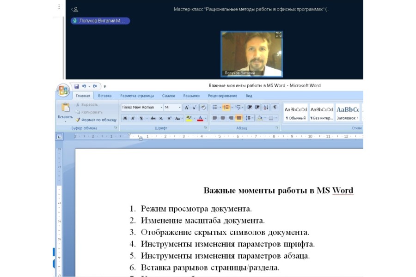
Task: Open the multilevel list dropdown
Action: 242,108
